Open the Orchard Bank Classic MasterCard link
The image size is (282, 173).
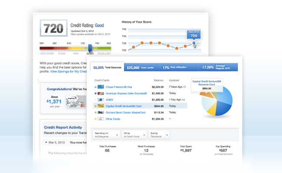(125, 112)
